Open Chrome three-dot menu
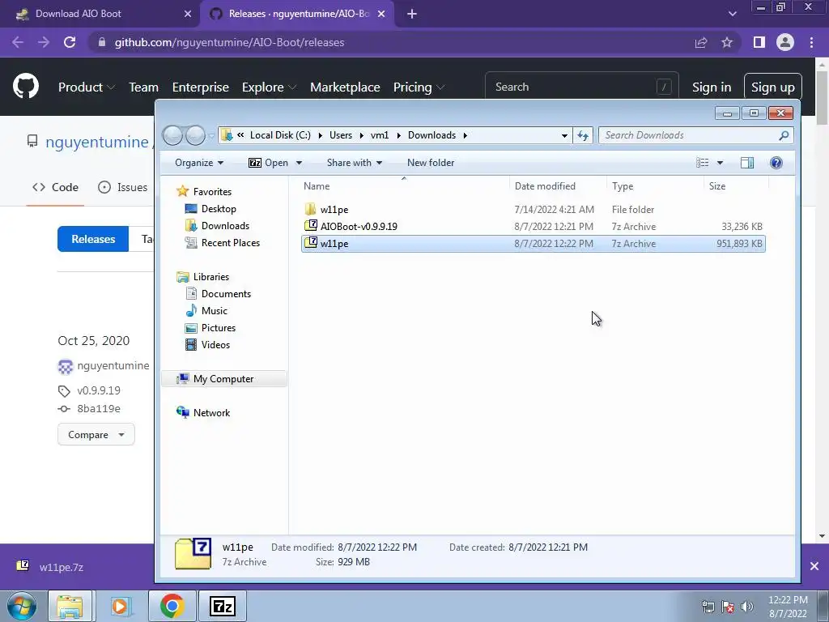The image size is (829, 622). (x=811, y=42)
